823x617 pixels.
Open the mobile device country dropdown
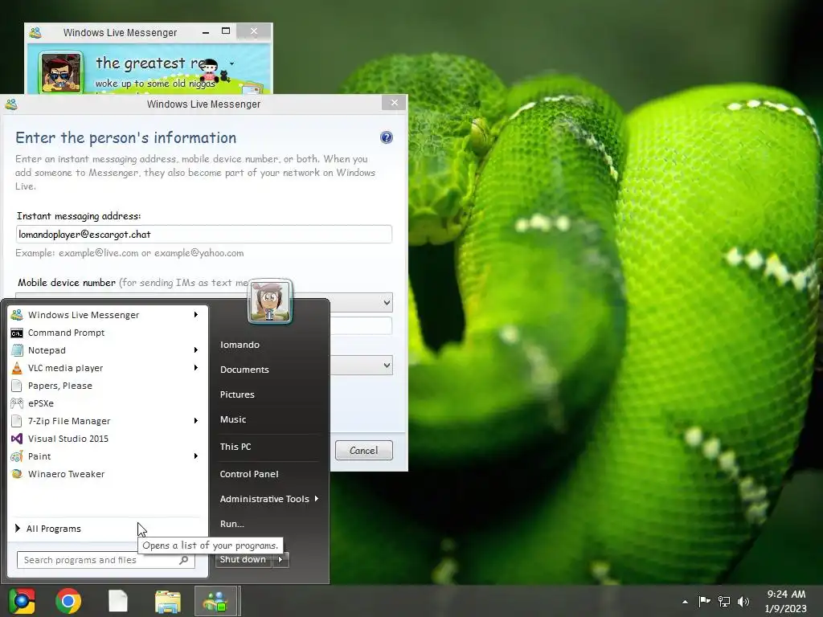point(387,302)
